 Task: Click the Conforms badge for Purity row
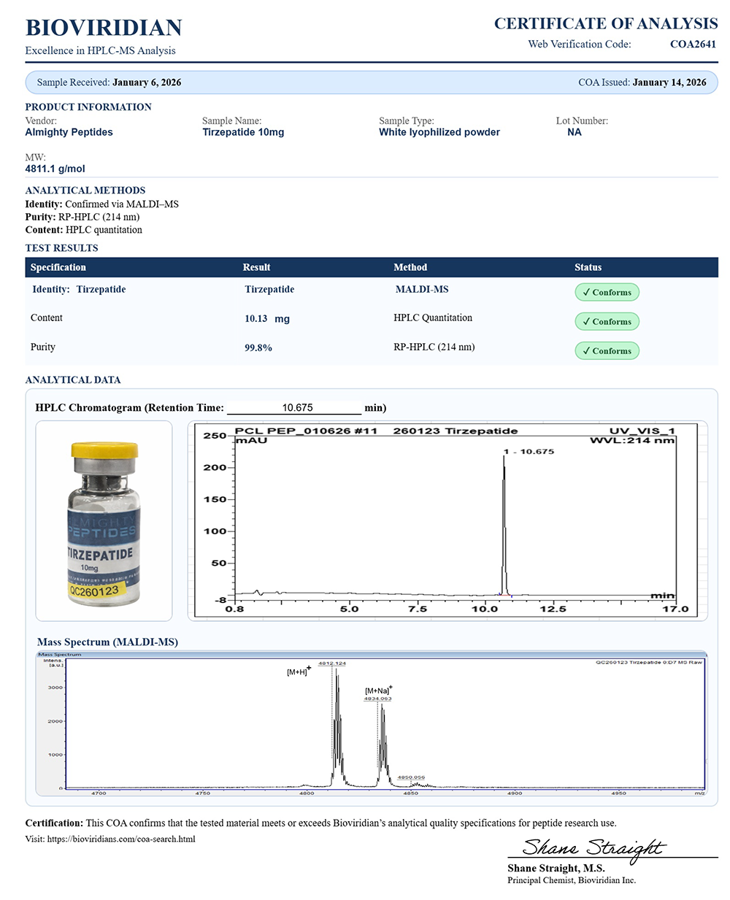(x=607, y=351)
